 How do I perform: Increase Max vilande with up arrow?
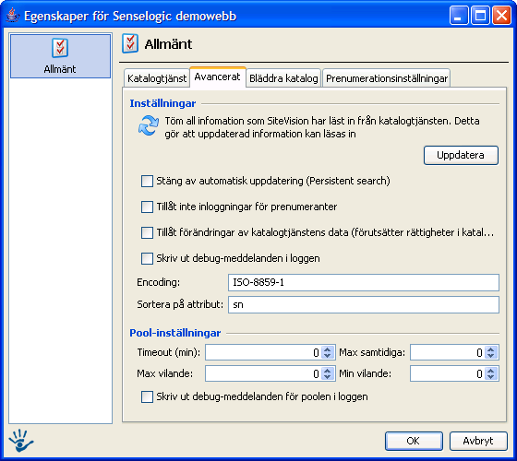tap(328, 370)
